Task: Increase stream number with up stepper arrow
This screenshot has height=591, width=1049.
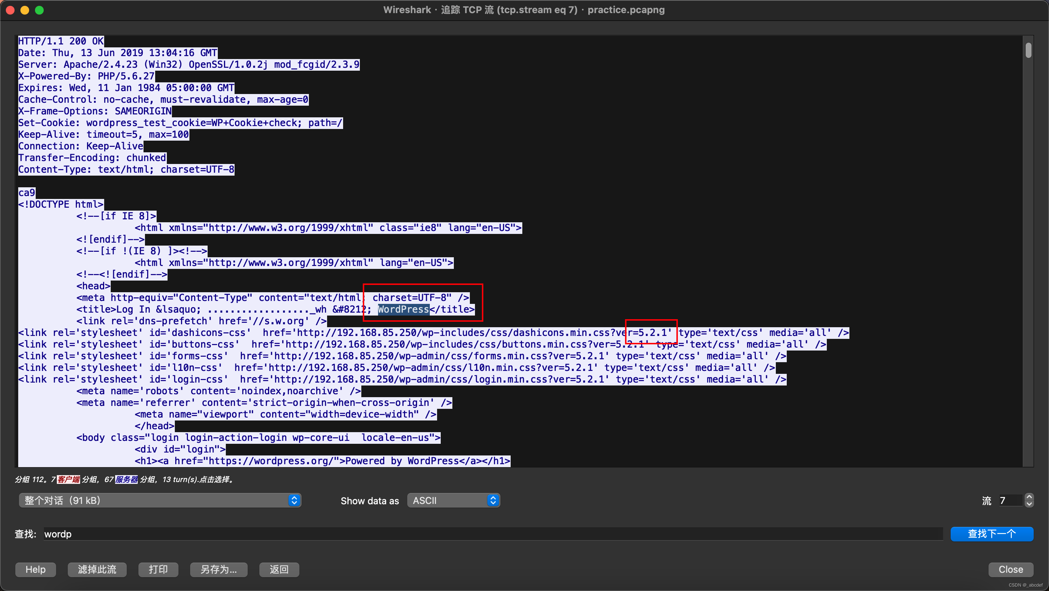Action: click(x=1029, y=497)
